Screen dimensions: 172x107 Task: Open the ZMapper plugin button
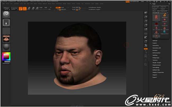[x=6, y=9]
